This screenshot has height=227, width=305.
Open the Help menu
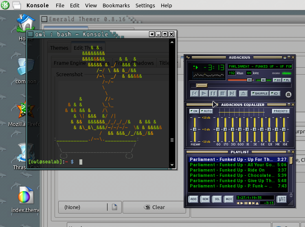166,5
